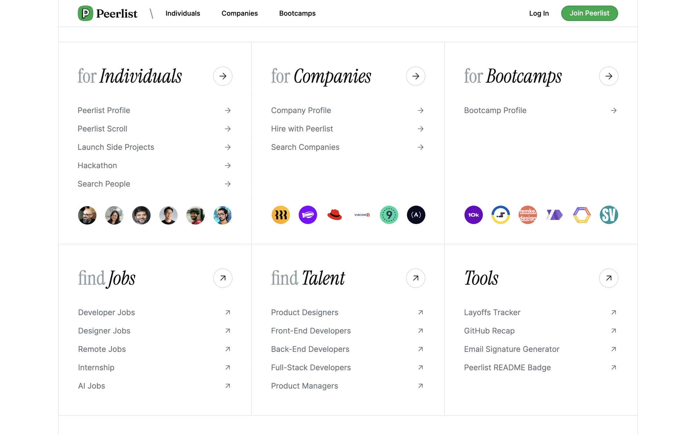Click the find Jobs diagonal arrow icon
The height and width of the screenshot is (435, 696).
click(x=223, y=278)
